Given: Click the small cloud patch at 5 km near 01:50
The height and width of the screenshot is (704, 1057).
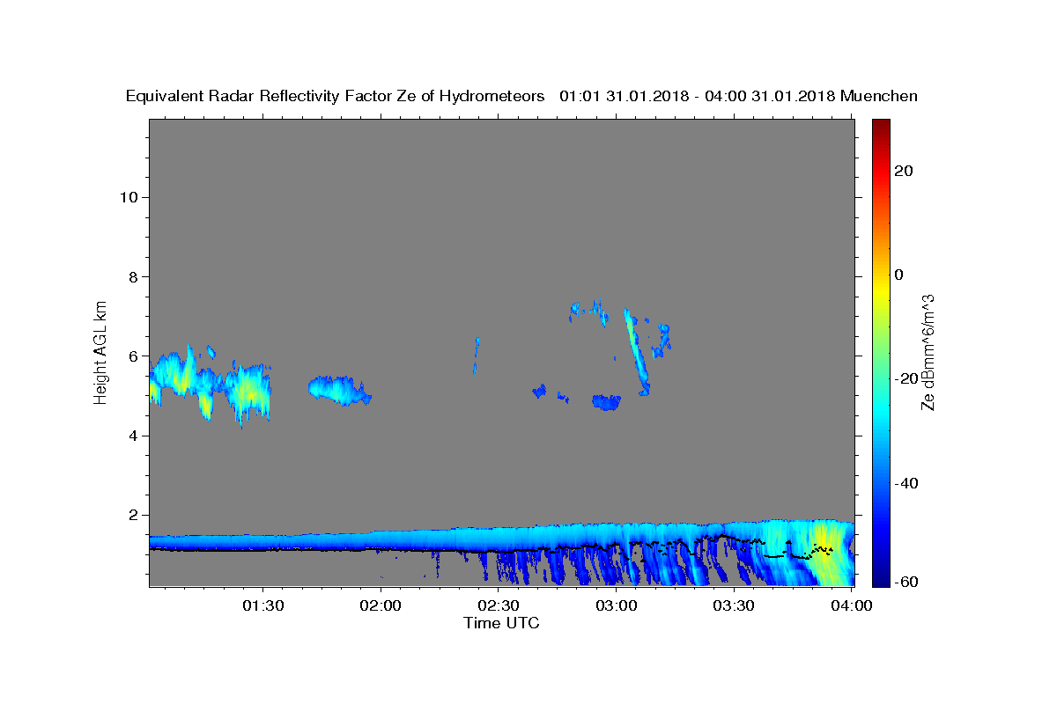Looking at the screenshot, I should point(339,390).
